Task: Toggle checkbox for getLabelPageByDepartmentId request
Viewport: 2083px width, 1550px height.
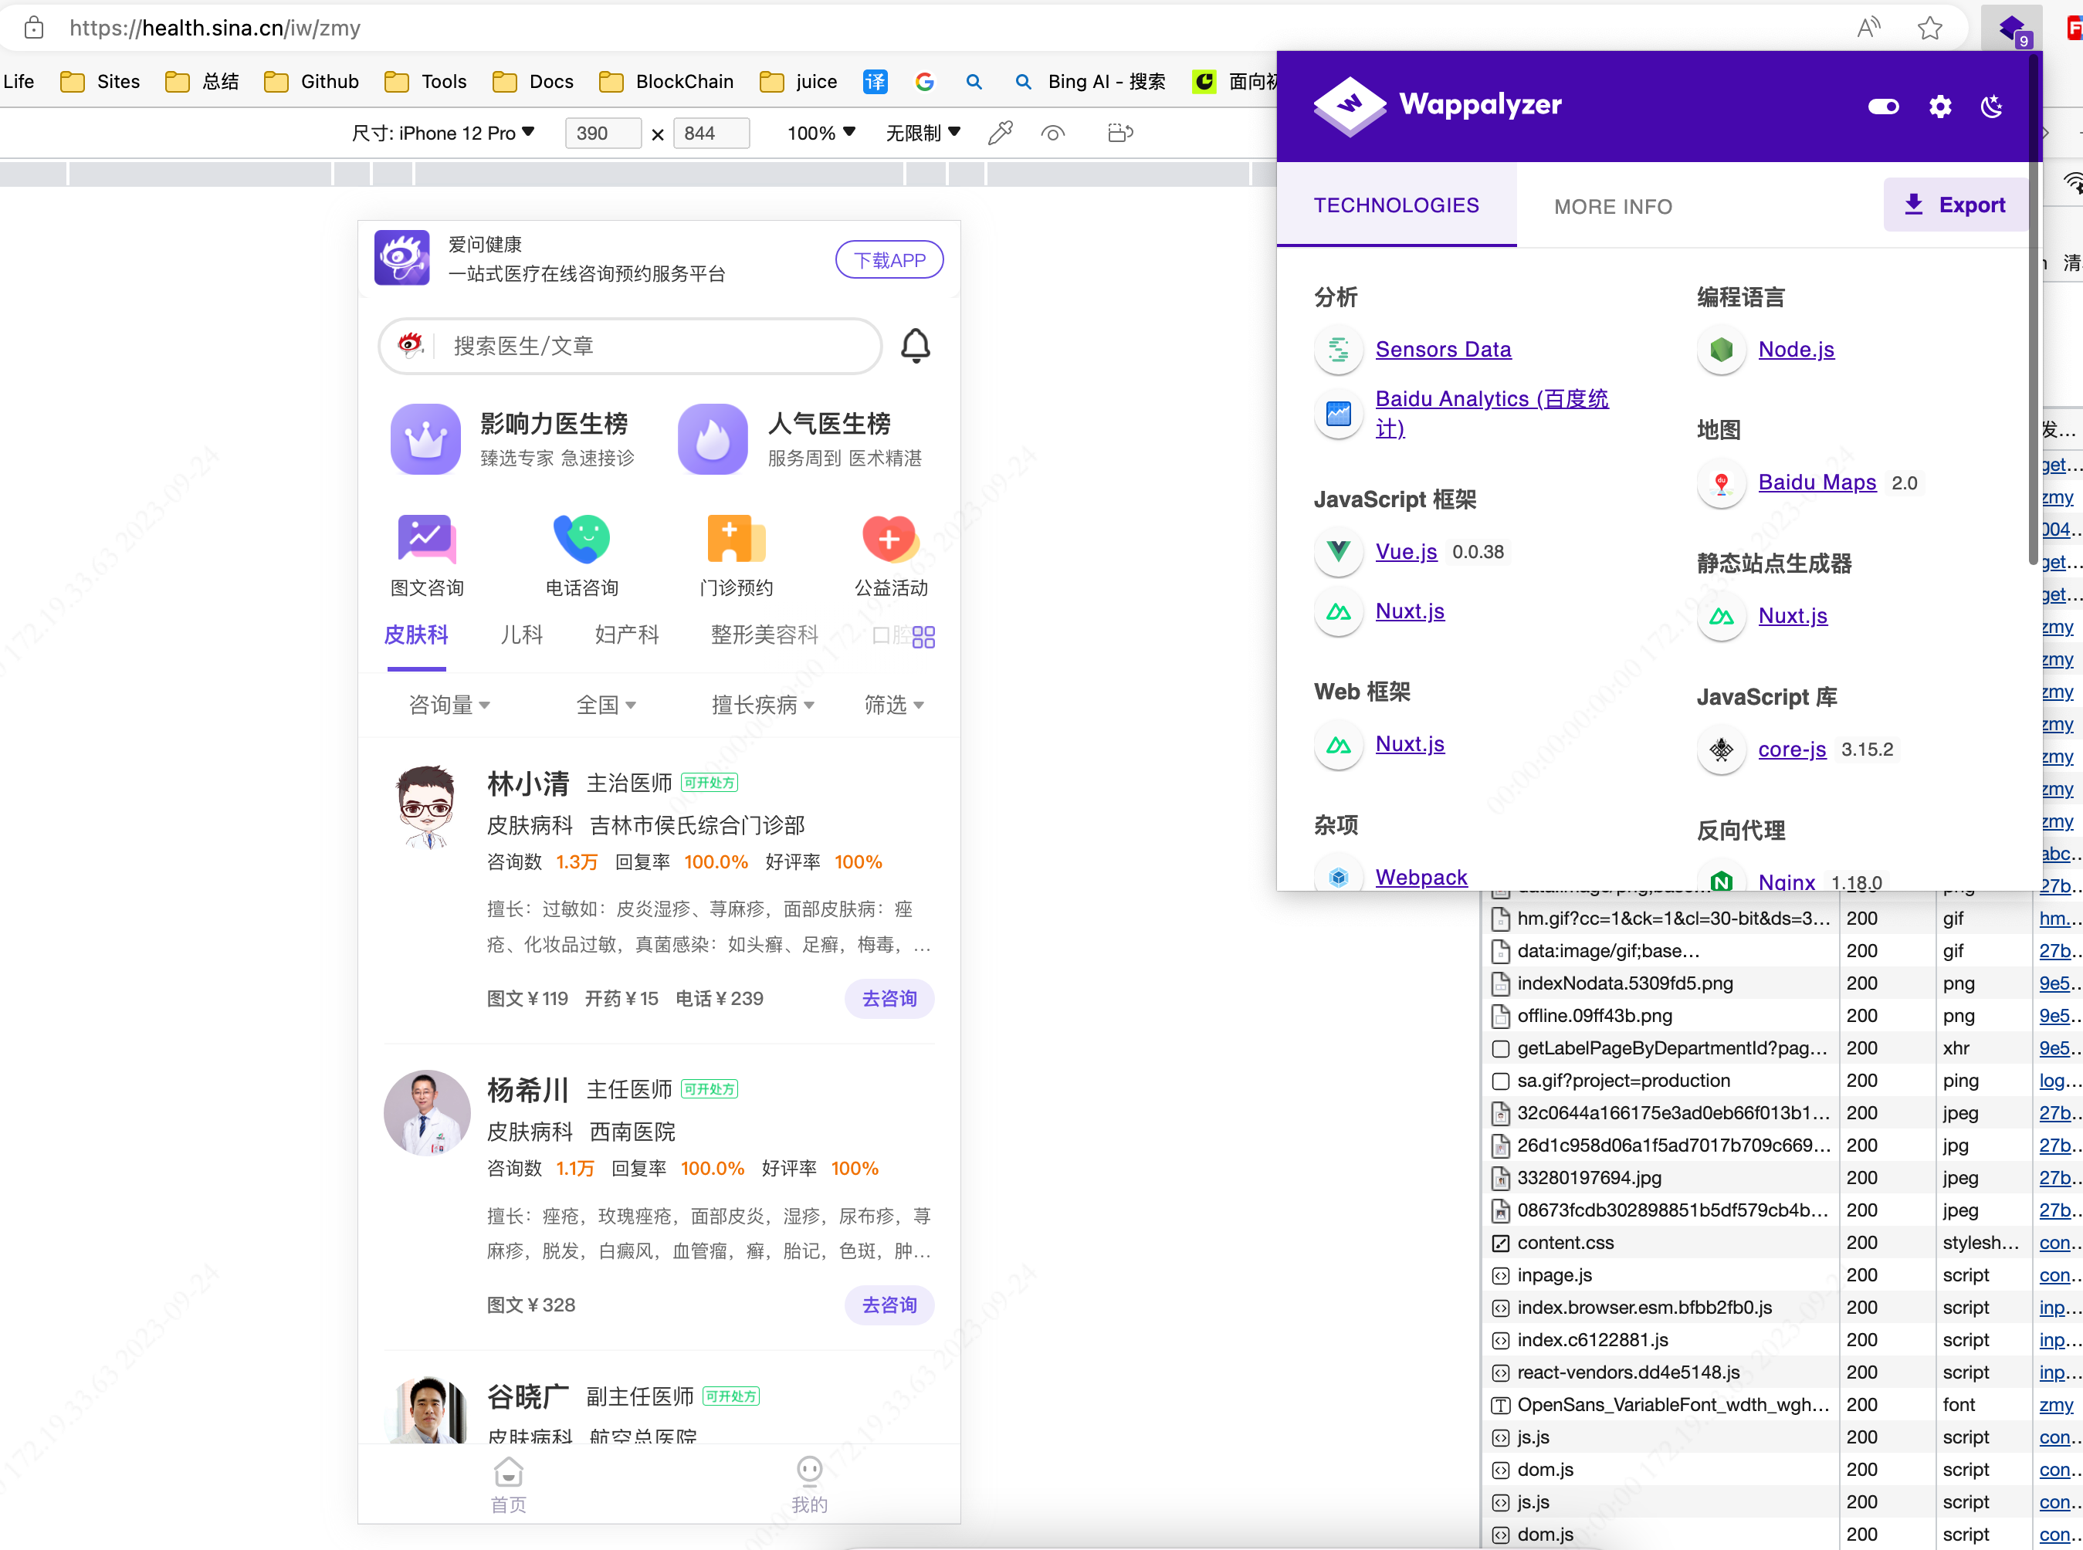Action: 1500,1048
